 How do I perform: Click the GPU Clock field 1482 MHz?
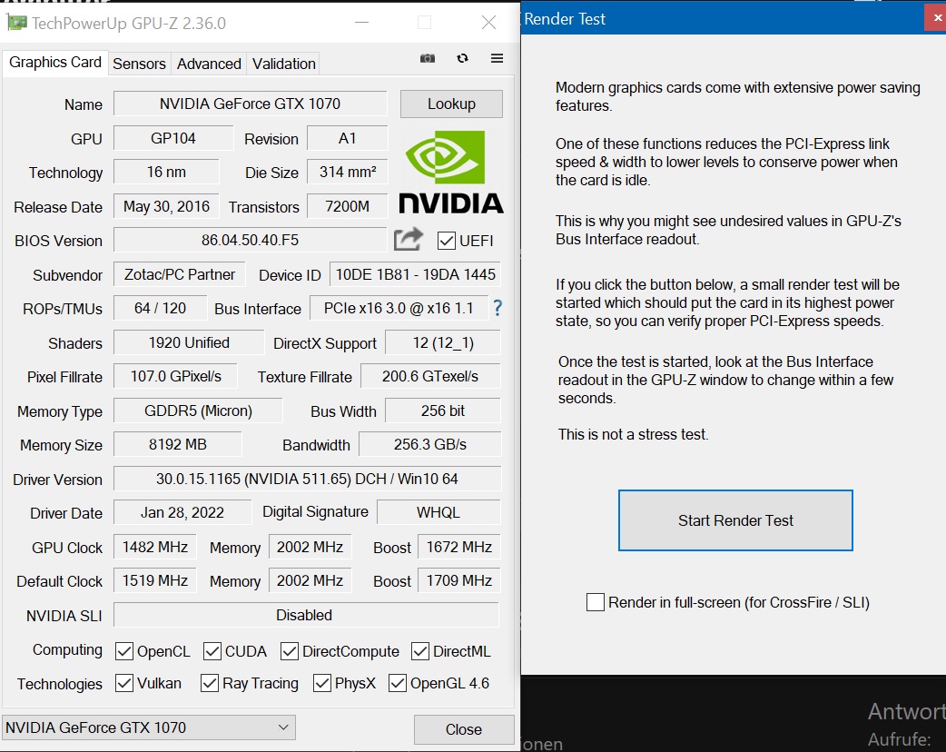pyautogui.click(x=155, y=547)
